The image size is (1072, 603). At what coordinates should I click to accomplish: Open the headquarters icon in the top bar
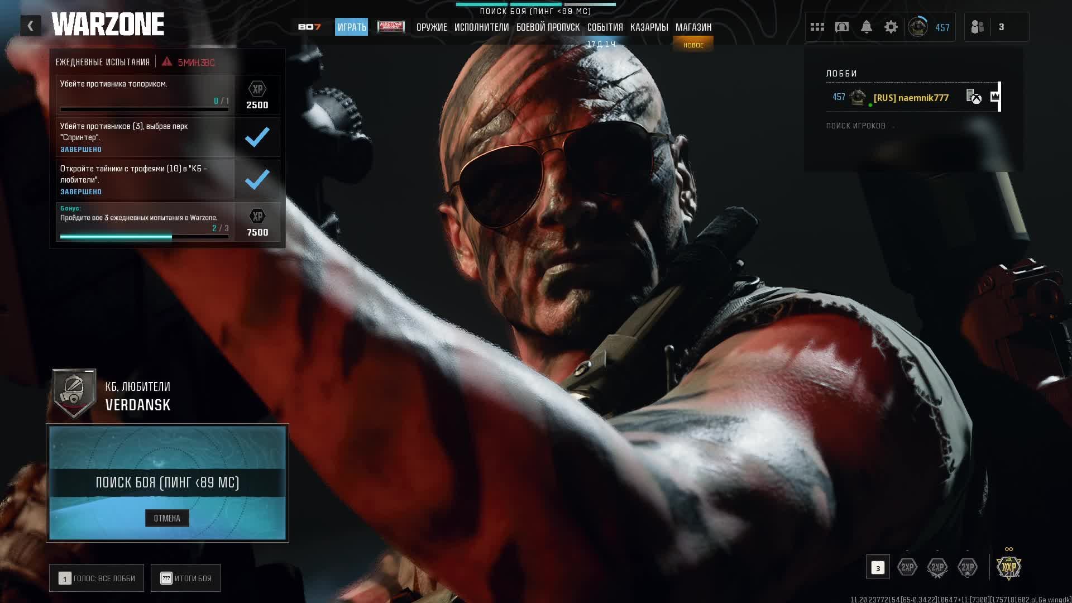point(842,27)
